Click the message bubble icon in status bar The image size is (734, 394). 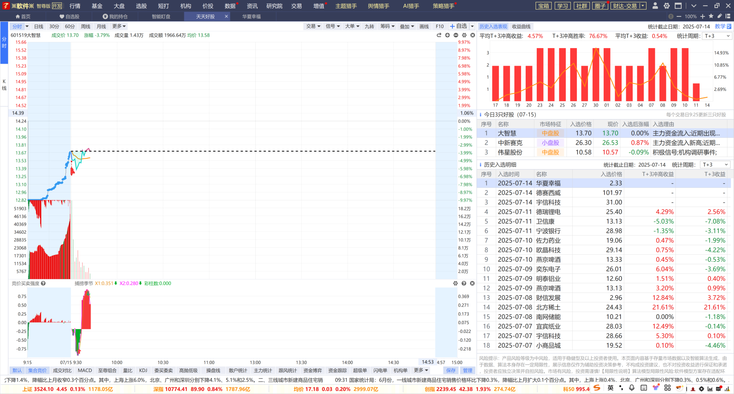coord(719,389)
